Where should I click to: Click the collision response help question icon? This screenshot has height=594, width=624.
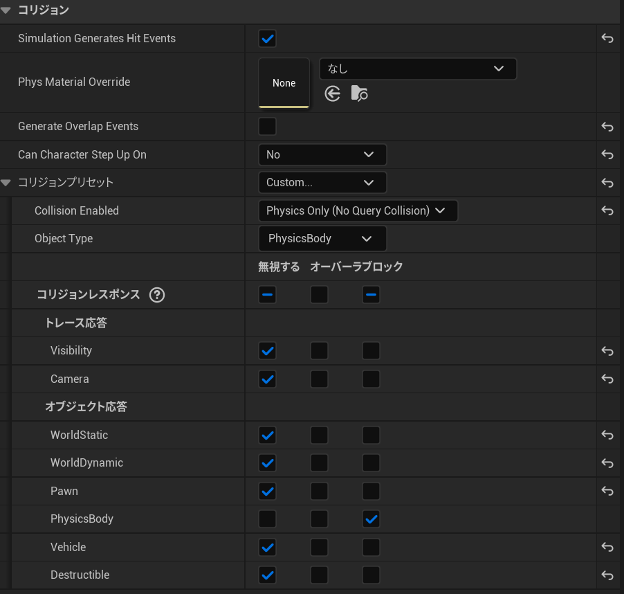[157, 295]
